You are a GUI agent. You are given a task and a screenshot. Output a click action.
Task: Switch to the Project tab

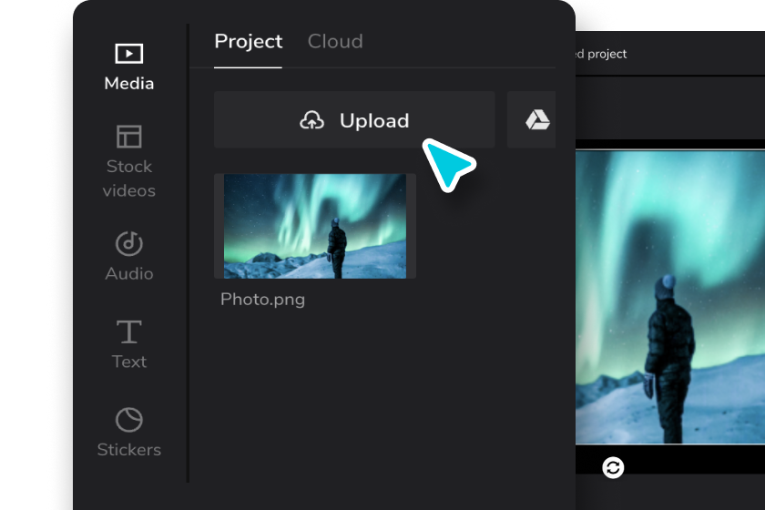pyautogui.click(x=248, y=41)
